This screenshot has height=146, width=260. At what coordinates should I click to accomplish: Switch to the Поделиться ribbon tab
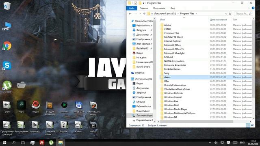[x=159, y=8]
